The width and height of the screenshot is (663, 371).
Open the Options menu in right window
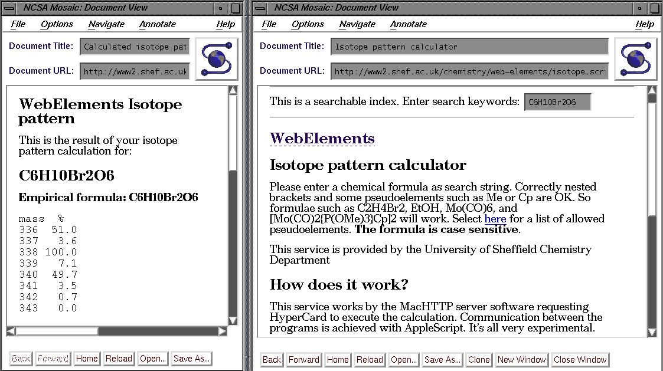pos(308,24)
